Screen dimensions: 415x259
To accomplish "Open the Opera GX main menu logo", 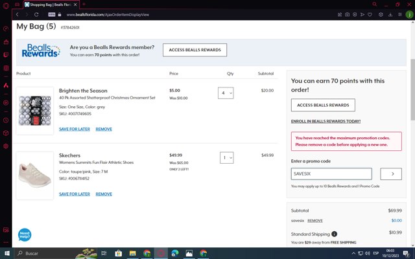I will tap(6, 5).
